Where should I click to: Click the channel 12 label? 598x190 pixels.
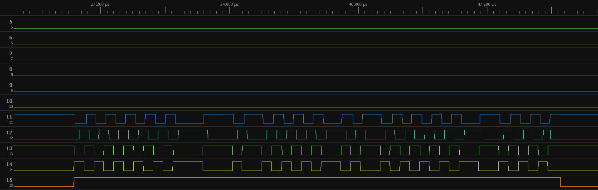(10, 133)
